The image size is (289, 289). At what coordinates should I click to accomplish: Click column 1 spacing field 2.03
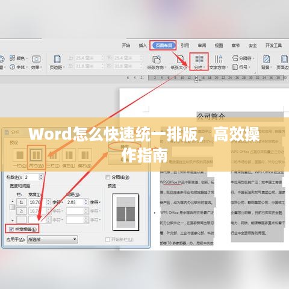coord(75,202)
